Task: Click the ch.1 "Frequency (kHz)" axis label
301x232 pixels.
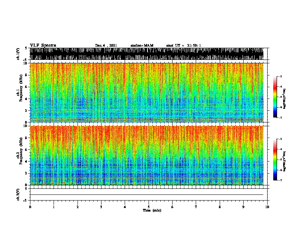Action: [21, 88]
